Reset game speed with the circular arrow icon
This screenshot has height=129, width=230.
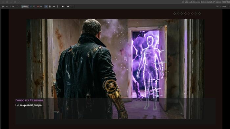click(x=18, y=7)
